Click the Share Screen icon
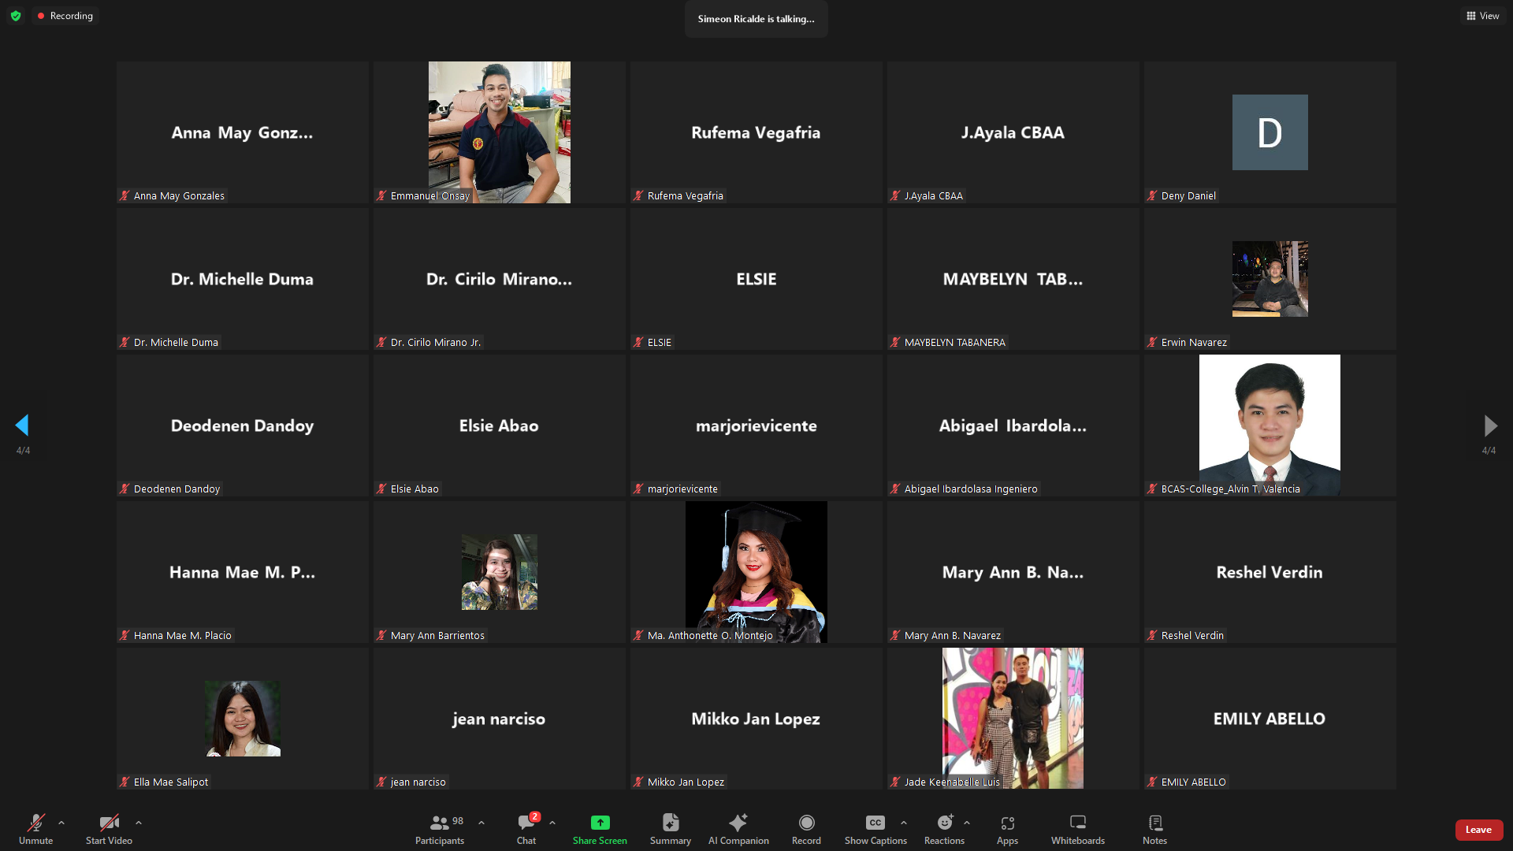Image resolution: width=1513 pixels, height=851 pixels. 600,823
